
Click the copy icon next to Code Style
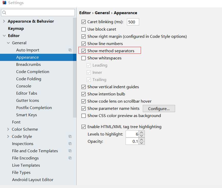click(70, 137)
